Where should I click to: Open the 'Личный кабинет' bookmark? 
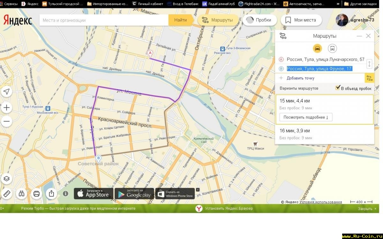147,4
